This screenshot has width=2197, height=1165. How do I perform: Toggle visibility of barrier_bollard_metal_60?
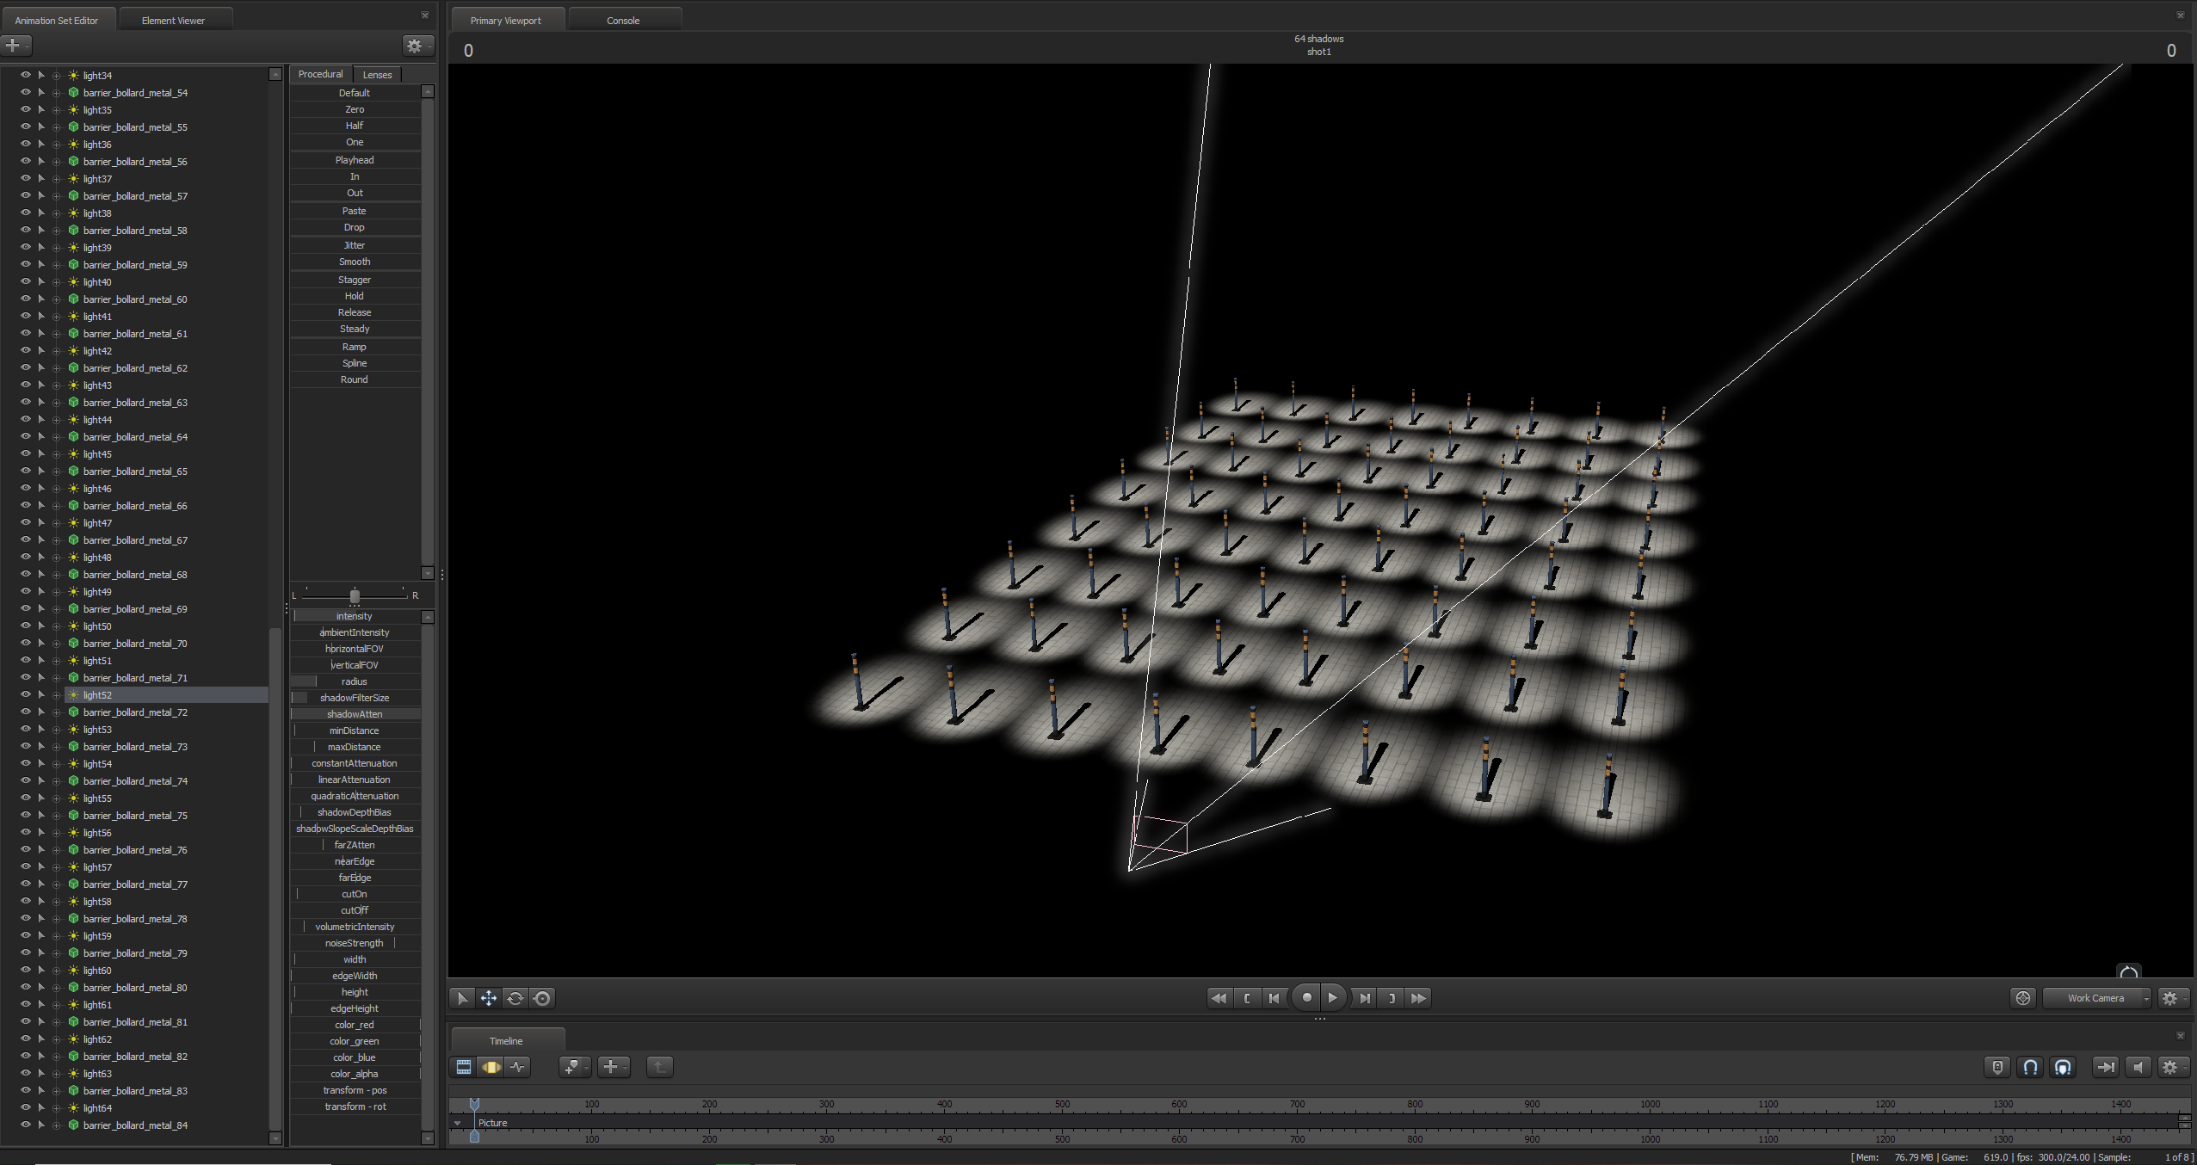pyautogui.click(x=25, y=299)
